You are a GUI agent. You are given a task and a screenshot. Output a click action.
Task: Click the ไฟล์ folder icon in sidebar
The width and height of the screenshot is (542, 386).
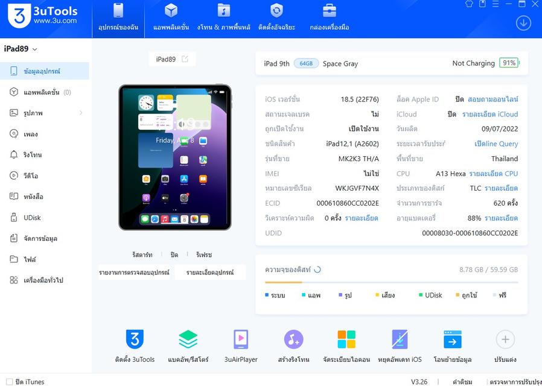tap(14, 259)
